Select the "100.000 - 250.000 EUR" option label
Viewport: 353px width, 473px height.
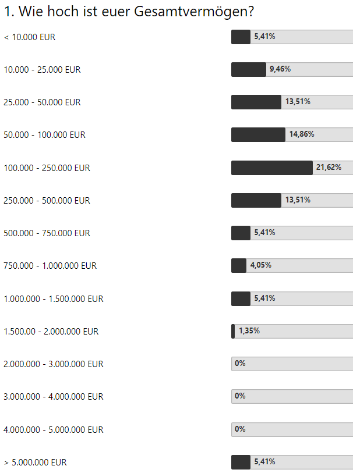pyautogui.click(x=47, y=168)
